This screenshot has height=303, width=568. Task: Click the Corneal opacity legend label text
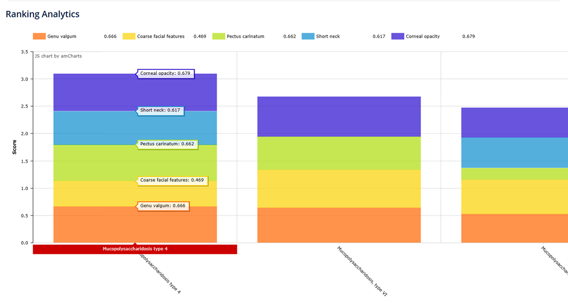(423, 36)
